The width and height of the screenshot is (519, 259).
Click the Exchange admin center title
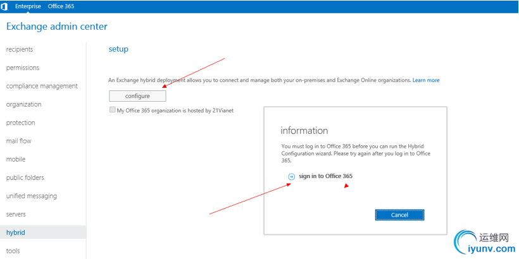57,27
